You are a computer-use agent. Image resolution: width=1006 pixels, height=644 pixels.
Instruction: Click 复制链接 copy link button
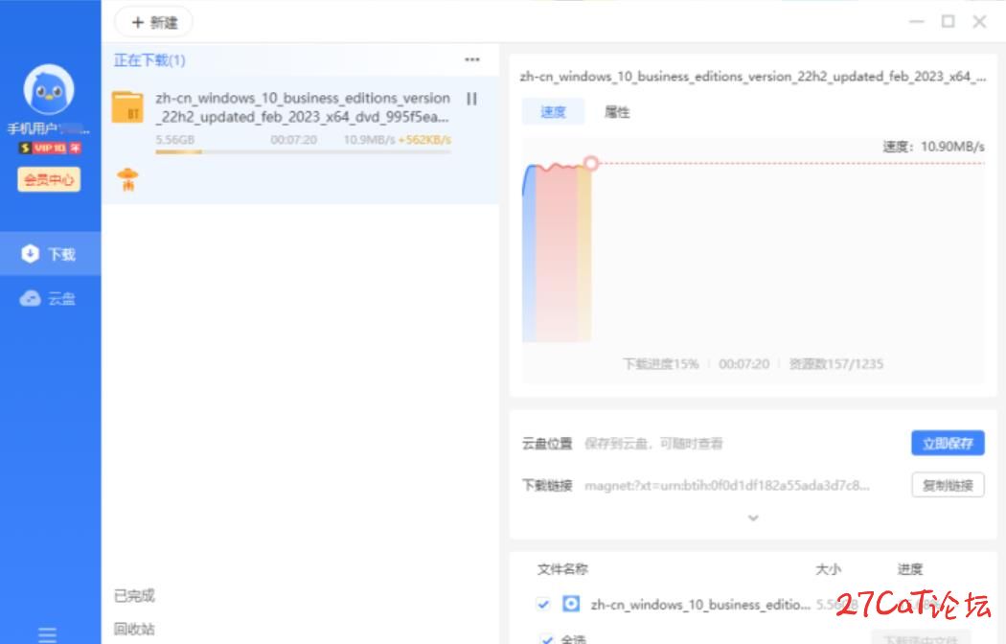click(948, 486)
